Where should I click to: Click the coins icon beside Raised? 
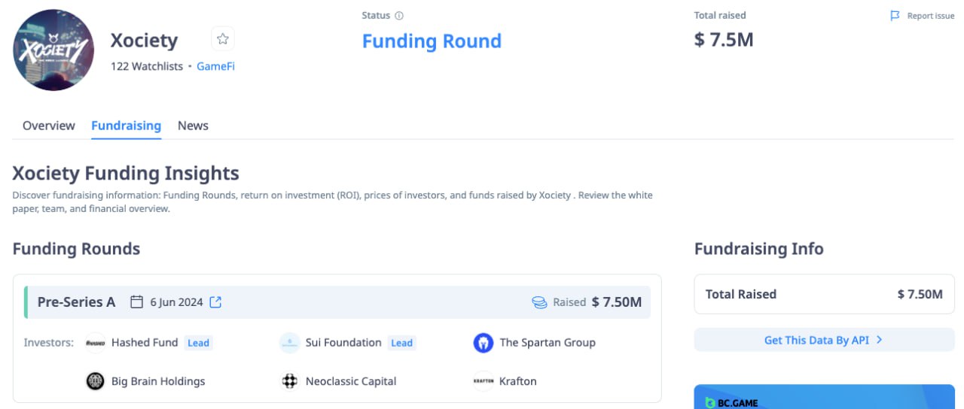tap(539, 302)
